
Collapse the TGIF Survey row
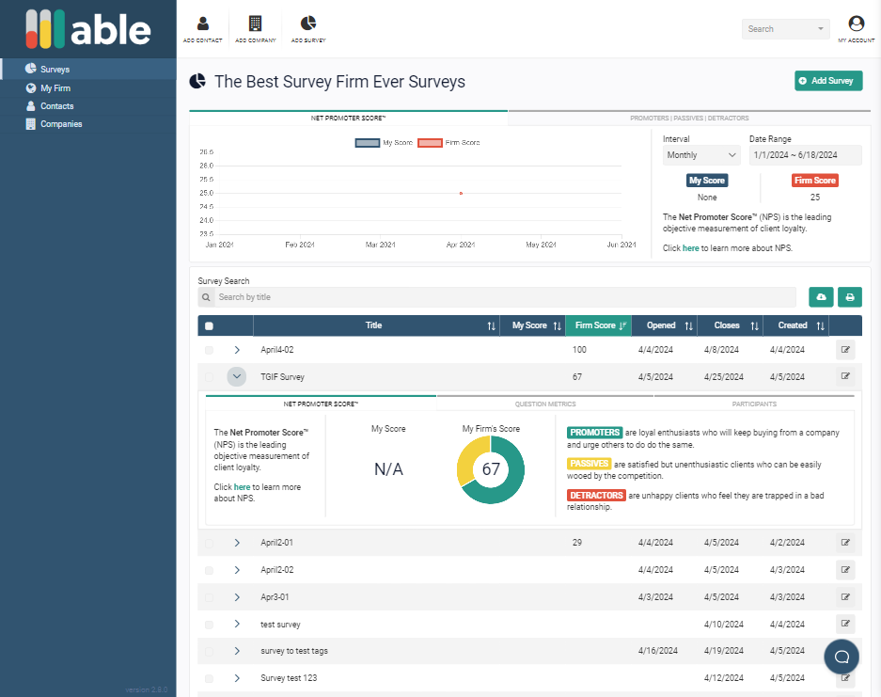[x=237, y=376]
